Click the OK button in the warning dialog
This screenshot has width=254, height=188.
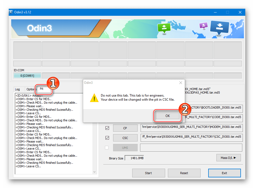click(x=167, y=116)
